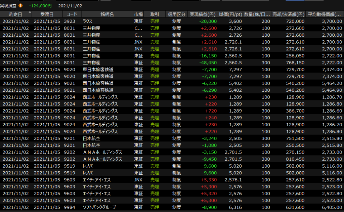Sort by 売却/決済額(円) column header
344x212 pixels.
point(288,14)
